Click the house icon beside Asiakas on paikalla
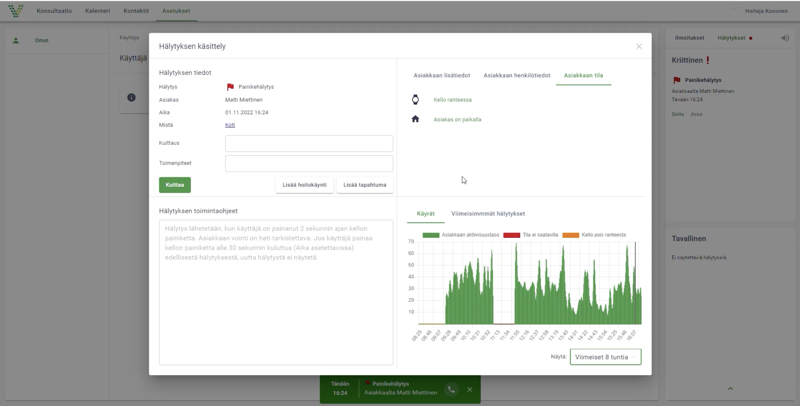Image resolution: width=800 pixels, height=406 pixels. pyautogui.click(x=415, y=119)
